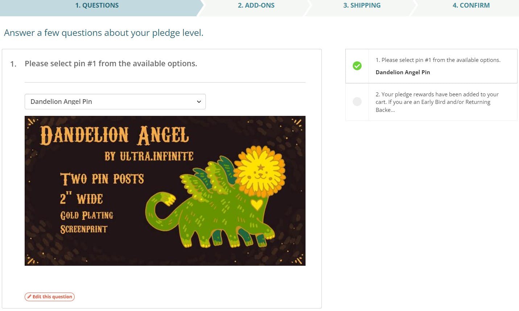Go to the 2. Add-ons step
Screen dimensions: 519x311
[x=256, y=5]
